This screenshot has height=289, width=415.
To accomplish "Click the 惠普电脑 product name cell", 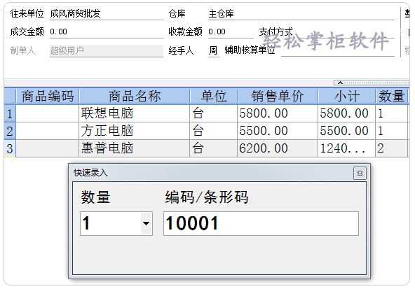I will tap(135, 148).
